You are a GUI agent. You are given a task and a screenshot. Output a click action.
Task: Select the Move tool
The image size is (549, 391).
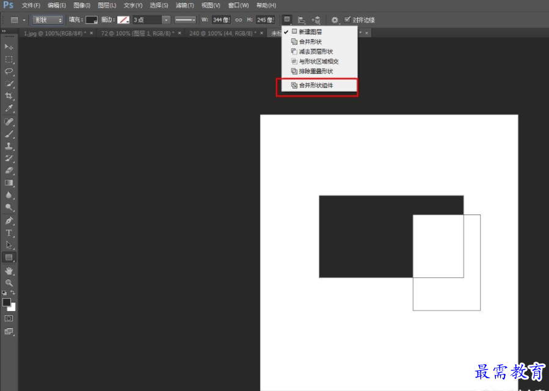pyautogui.click(x=9, y=47)
